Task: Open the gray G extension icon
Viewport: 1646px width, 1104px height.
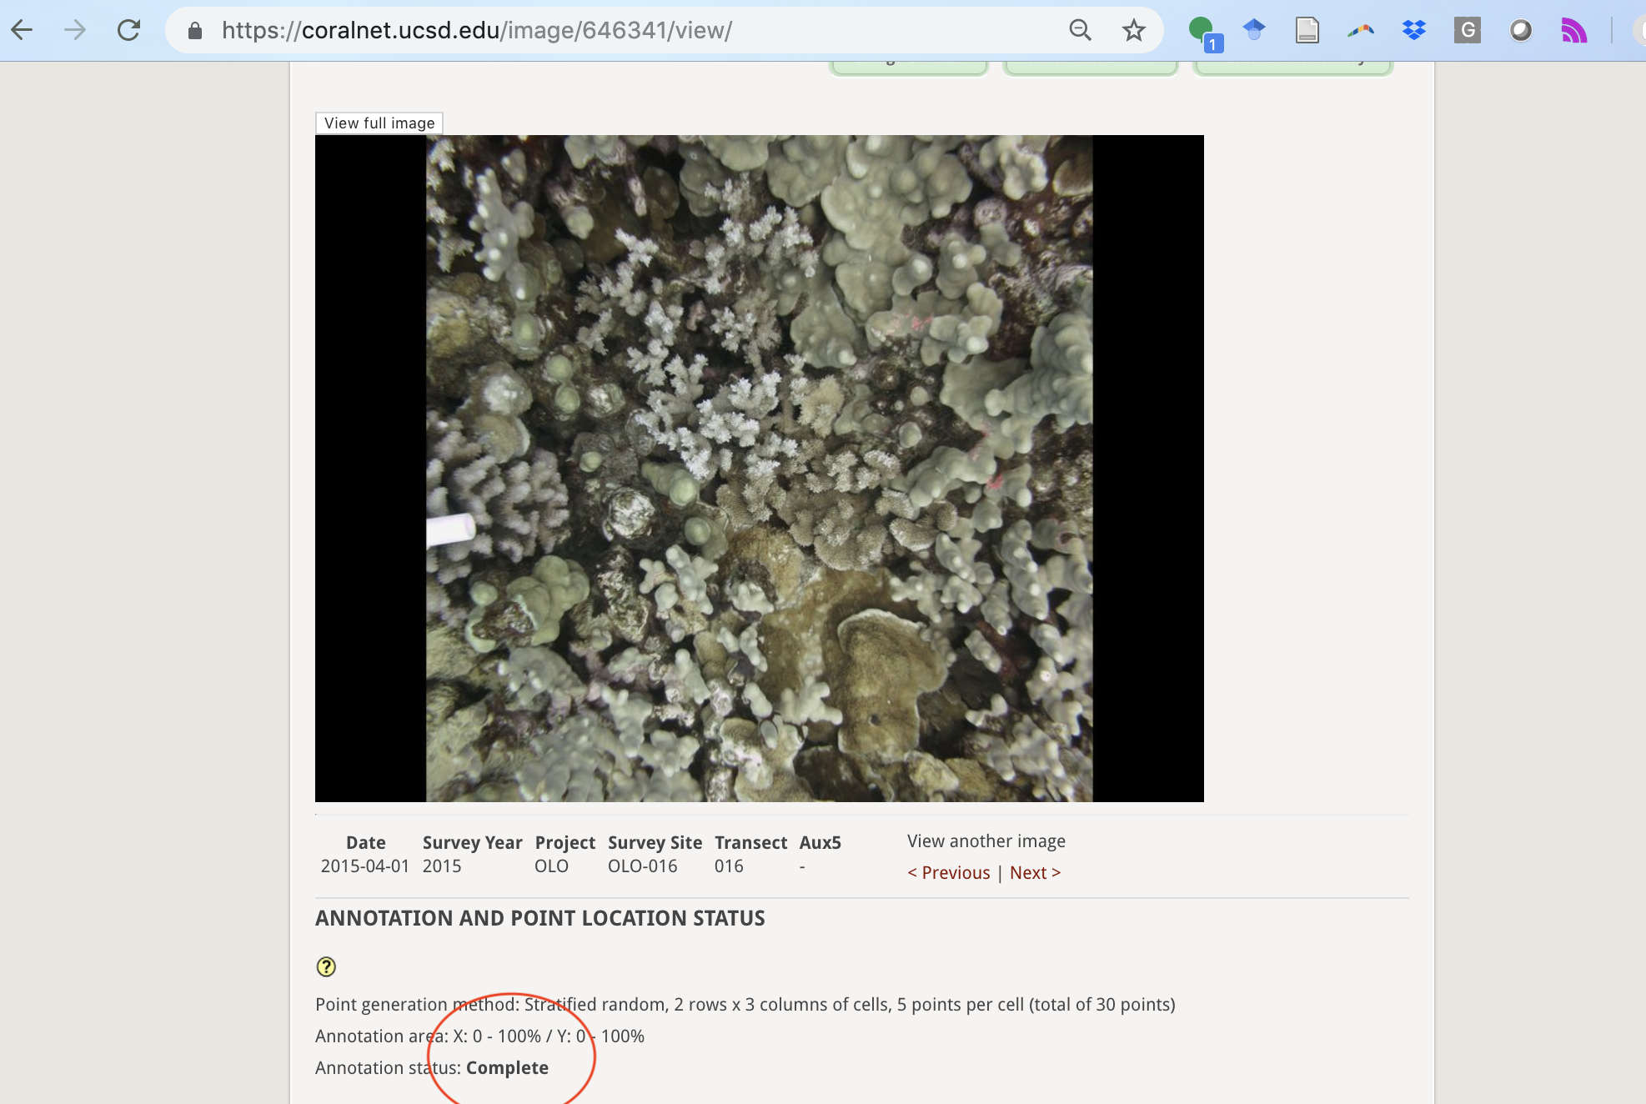Action: click(1467, 31)
